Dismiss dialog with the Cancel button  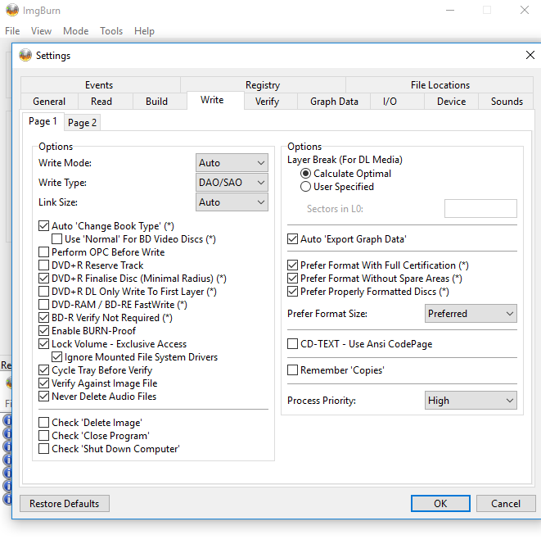[x=506, y=503]
